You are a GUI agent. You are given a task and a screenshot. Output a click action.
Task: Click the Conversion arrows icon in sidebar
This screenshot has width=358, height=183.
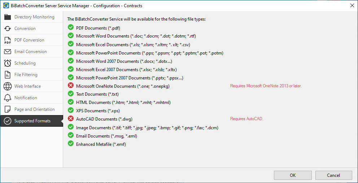click(x=8, y=29)
